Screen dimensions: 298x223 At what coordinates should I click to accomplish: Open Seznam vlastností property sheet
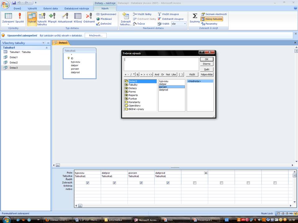[x=214, y=14]
